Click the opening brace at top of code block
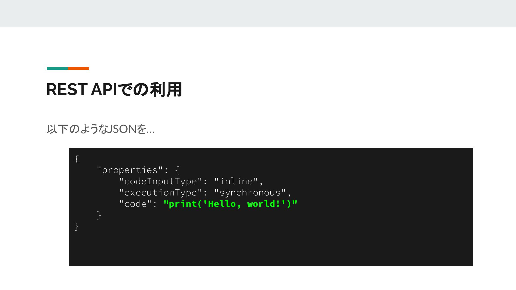 coord(77,159)
